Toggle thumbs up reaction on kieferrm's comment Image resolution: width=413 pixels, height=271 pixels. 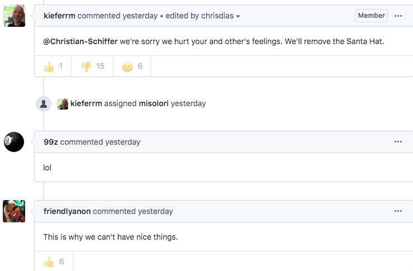(54, 66)
